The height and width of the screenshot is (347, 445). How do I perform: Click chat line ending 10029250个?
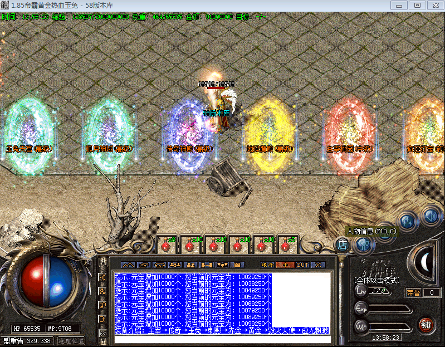click(193, 277)
